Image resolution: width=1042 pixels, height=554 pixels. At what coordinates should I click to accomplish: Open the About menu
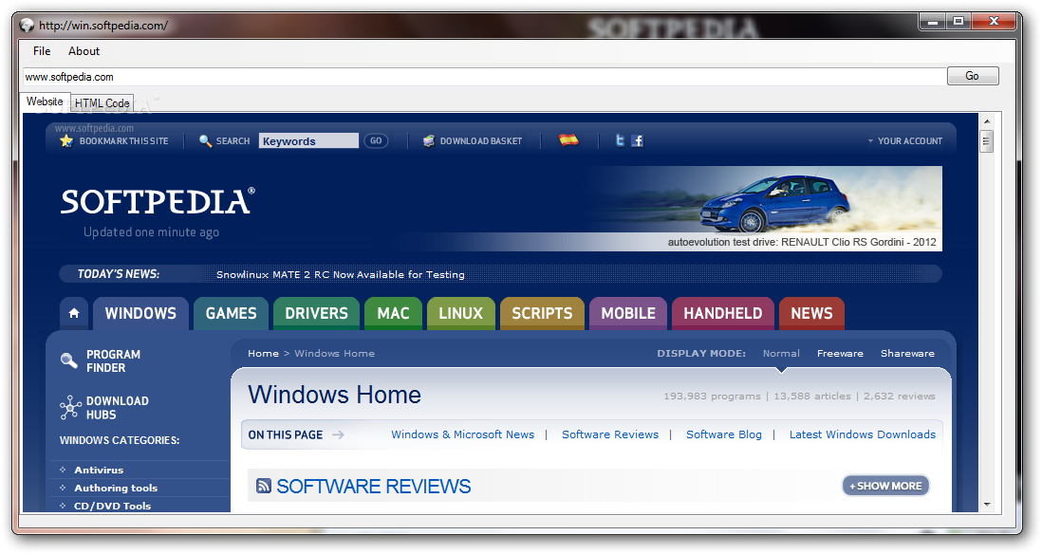pyautogui.click(x=84, y=51)
